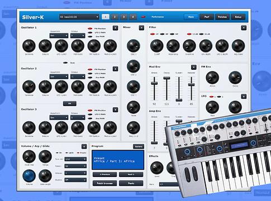The width and height of the screenshot is (271, 201).
Task: Open the Oscillator 2 section options button
Action: coord(115,69)
